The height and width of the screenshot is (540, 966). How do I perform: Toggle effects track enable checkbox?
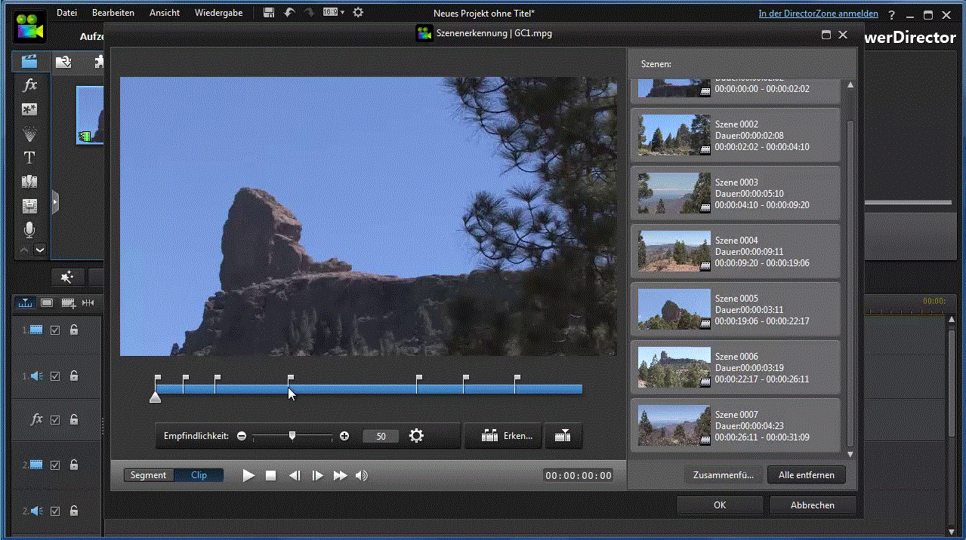tap(55, 419)
